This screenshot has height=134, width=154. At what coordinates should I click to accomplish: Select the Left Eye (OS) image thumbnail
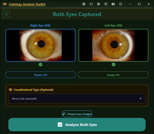[x=114, y=45]
